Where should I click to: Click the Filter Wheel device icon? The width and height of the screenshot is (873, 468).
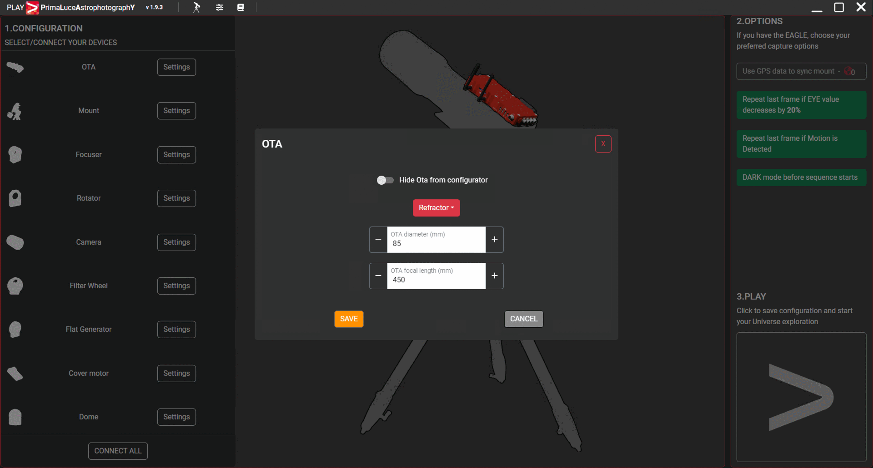[x=15, y=286]
